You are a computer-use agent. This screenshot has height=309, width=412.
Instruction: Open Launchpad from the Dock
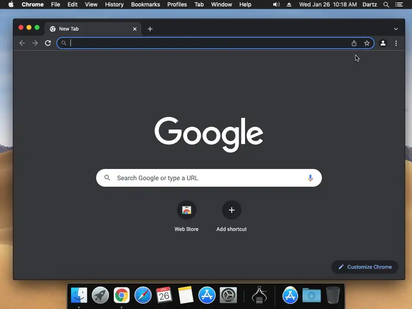click(100, 295)
